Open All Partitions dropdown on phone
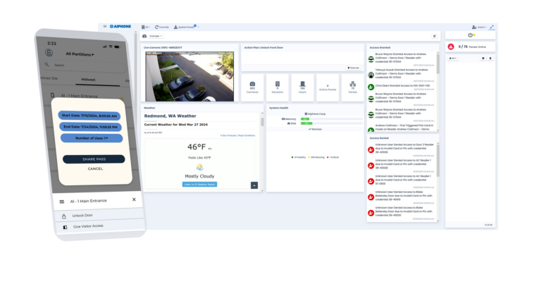 [80, 54]
